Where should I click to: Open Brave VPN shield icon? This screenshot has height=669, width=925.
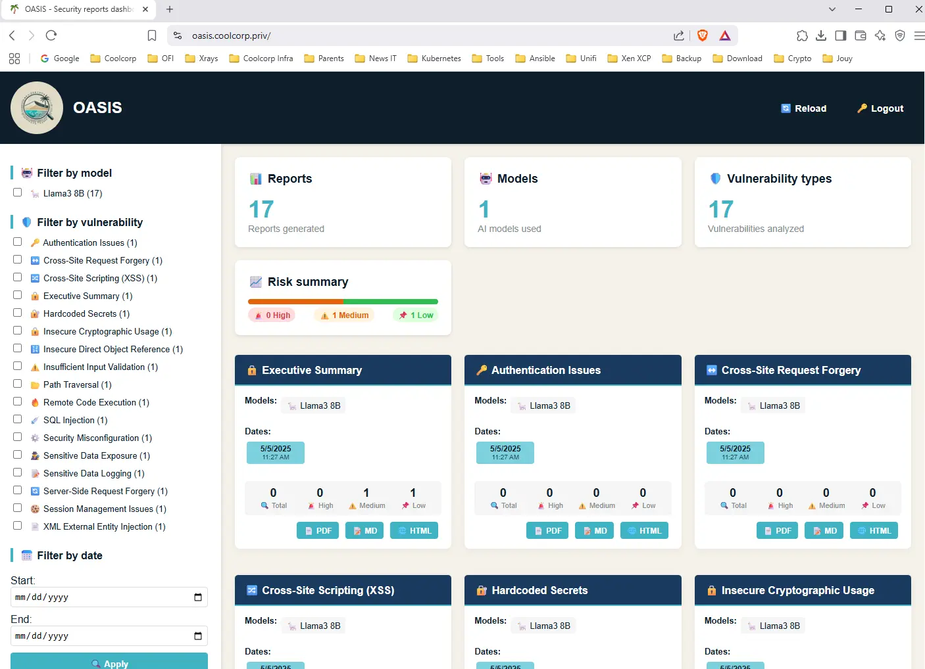point(900,35)
